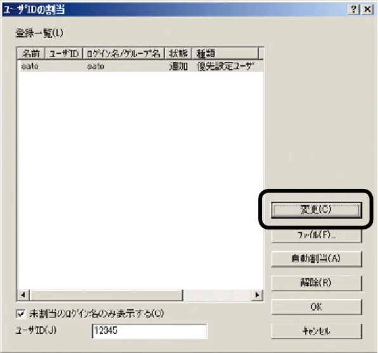Screen dimensions: 378x353
Task: Click the right scroll arrow of list
Action: click(x=257, y=295)
